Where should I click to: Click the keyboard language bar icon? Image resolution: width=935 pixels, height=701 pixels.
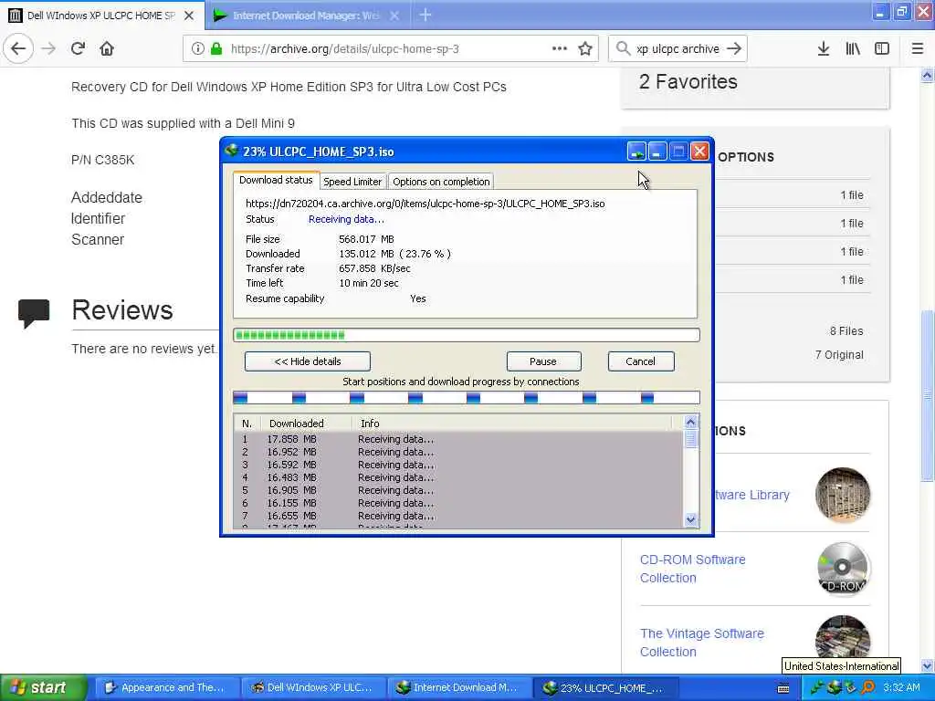coord(783,688)
